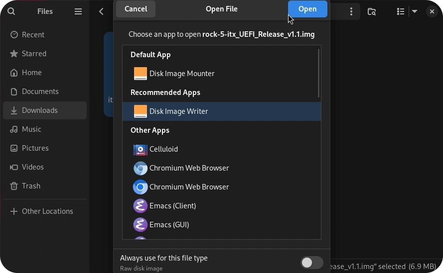Click the plus icon beside Other Locations
The width and height of the screenshot is (443, 273).
tap(14, 211)
